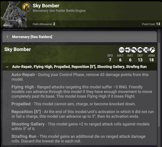Click the SPD stat value 7
The width and height of the screenshot is (162, 147).
[110, 60]
